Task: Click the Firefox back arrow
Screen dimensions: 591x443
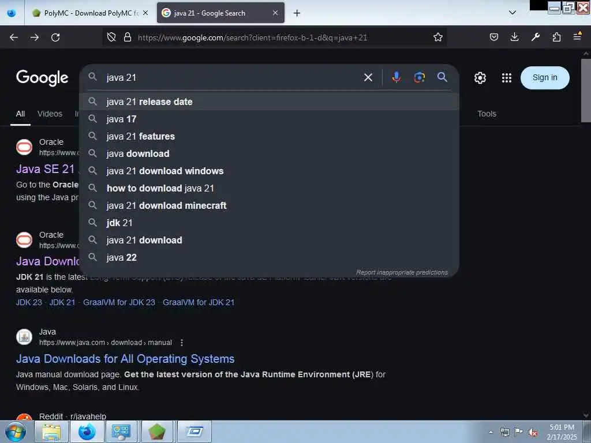Action: (14, 37)
